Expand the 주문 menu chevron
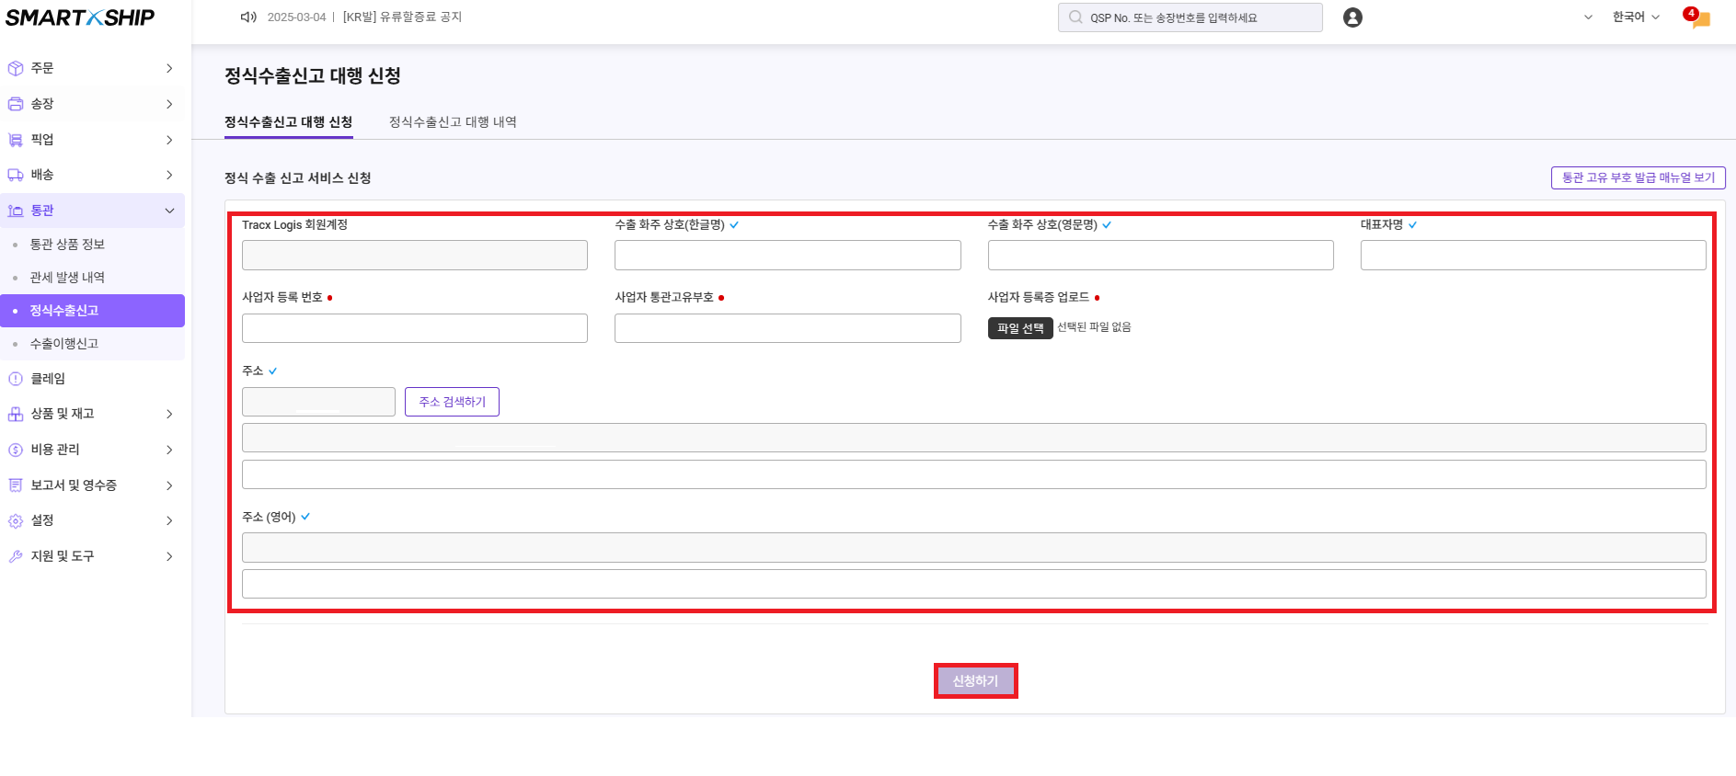 [169, 68]
